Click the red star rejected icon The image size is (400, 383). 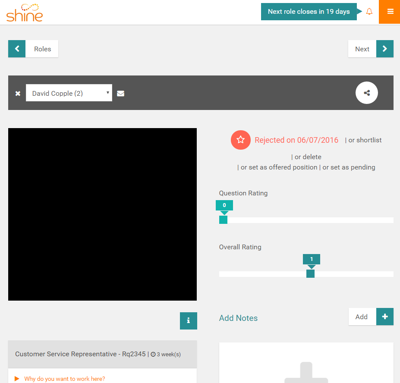[x=241, y=140]
